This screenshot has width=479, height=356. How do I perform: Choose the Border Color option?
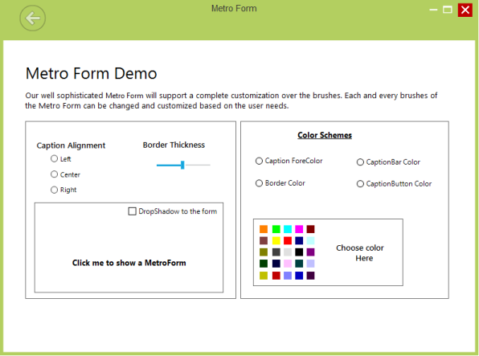[259, 183]
